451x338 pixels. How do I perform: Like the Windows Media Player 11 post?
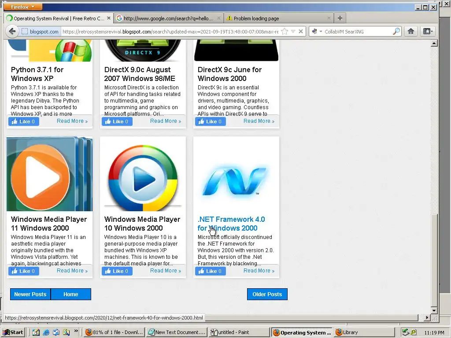pyautogui.click(x=24, y=271)
